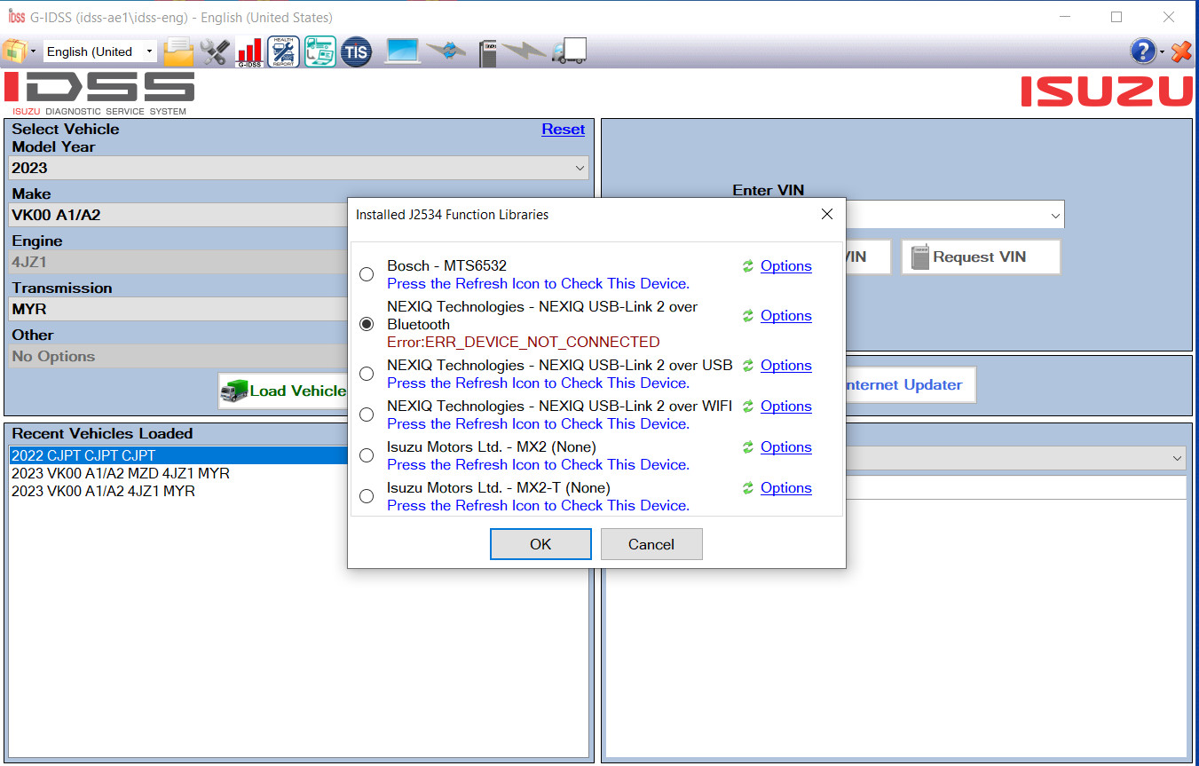Open Options for Isuzu MX2 (None)

(x=785, y=447)
